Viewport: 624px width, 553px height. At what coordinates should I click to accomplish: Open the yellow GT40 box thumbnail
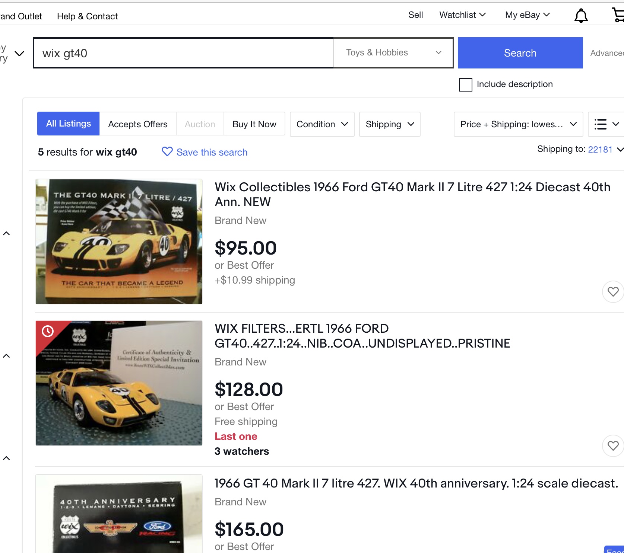click(x=119, y=242)
